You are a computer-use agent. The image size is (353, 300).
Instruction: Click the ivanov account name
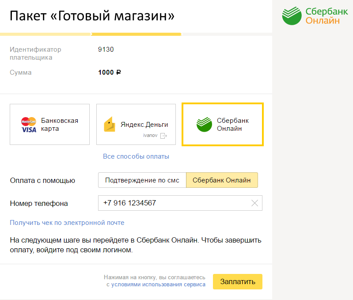tap(150, 136)
